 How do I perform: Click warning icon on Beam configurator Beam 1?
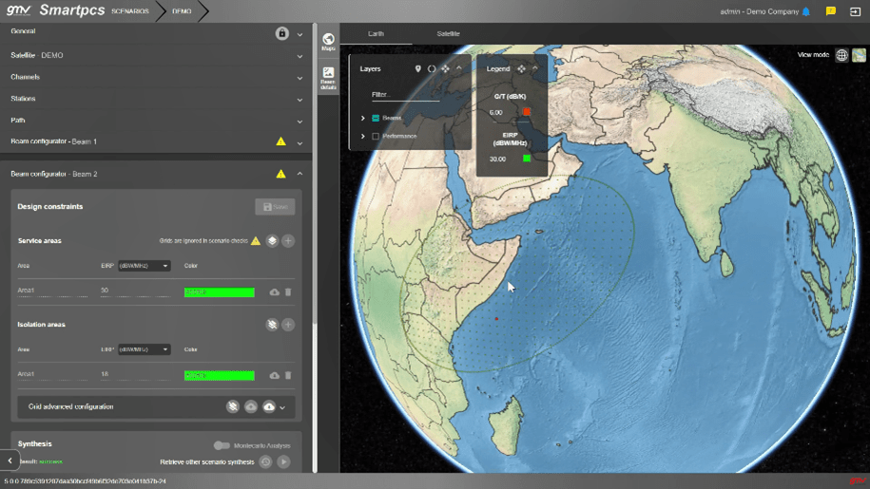point(280,141)
